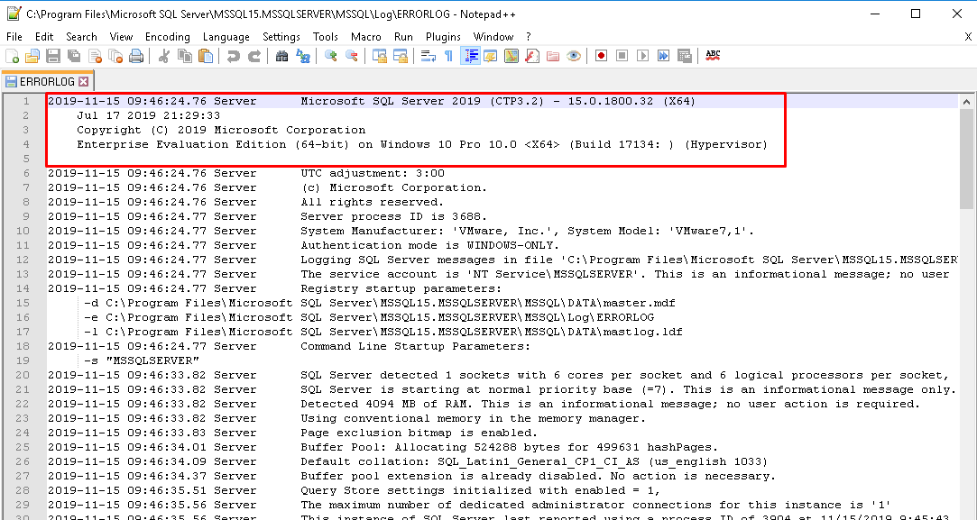
Task: Click the Save All icon
Action: [x=75, y=56]
